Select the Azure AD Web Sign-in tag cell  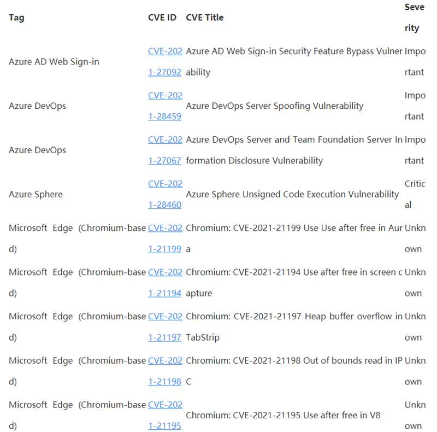point(54,62)
